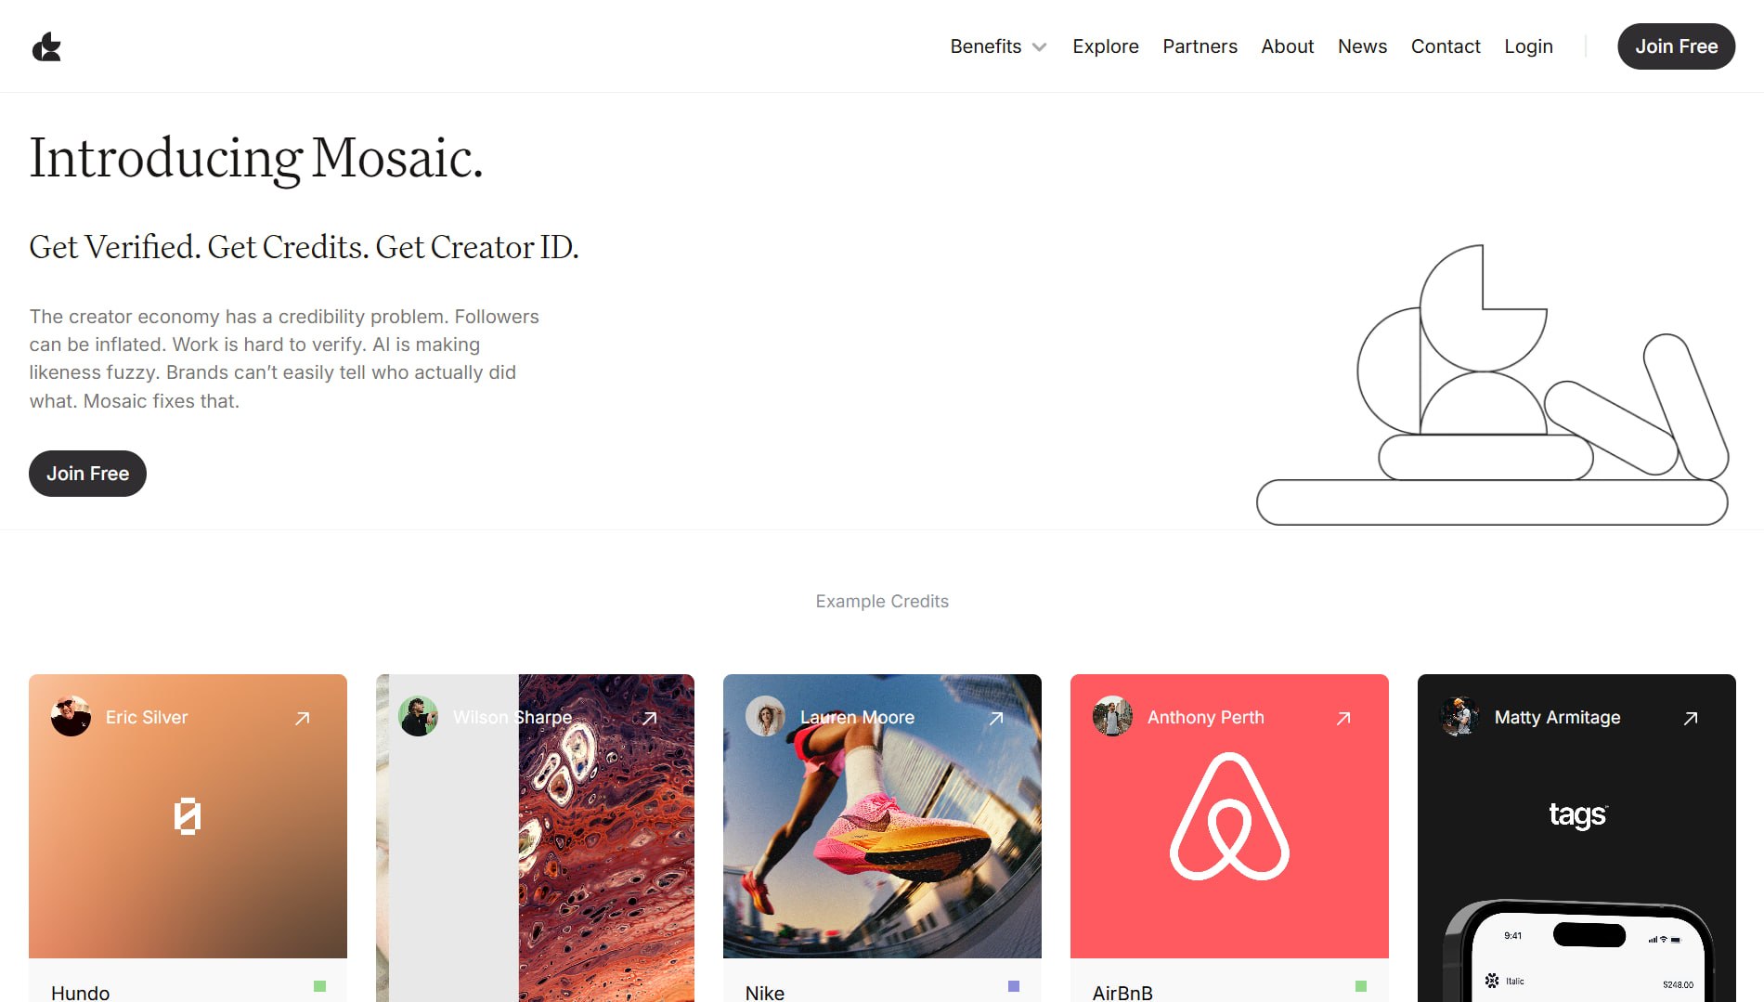Screen dimensions: 1764x1002
Task: Click Matty Armitage's profile avatar
Action: point(1460,716)
